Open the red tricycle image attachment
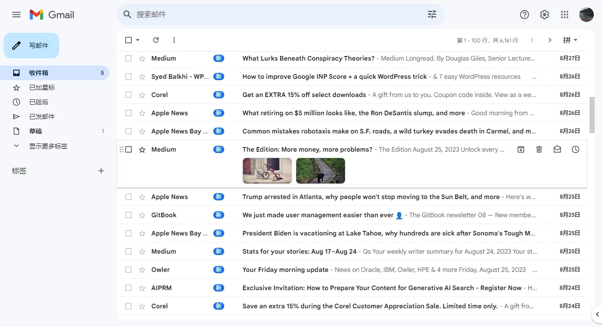This screenshot has height=327, width=602. click(267, 171)
